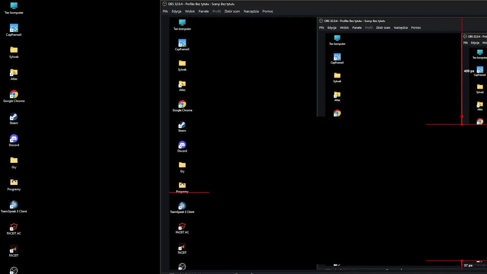
Task: Click Zbiór scen in the nested OBS copy's menu
Action: pos(383,27)
